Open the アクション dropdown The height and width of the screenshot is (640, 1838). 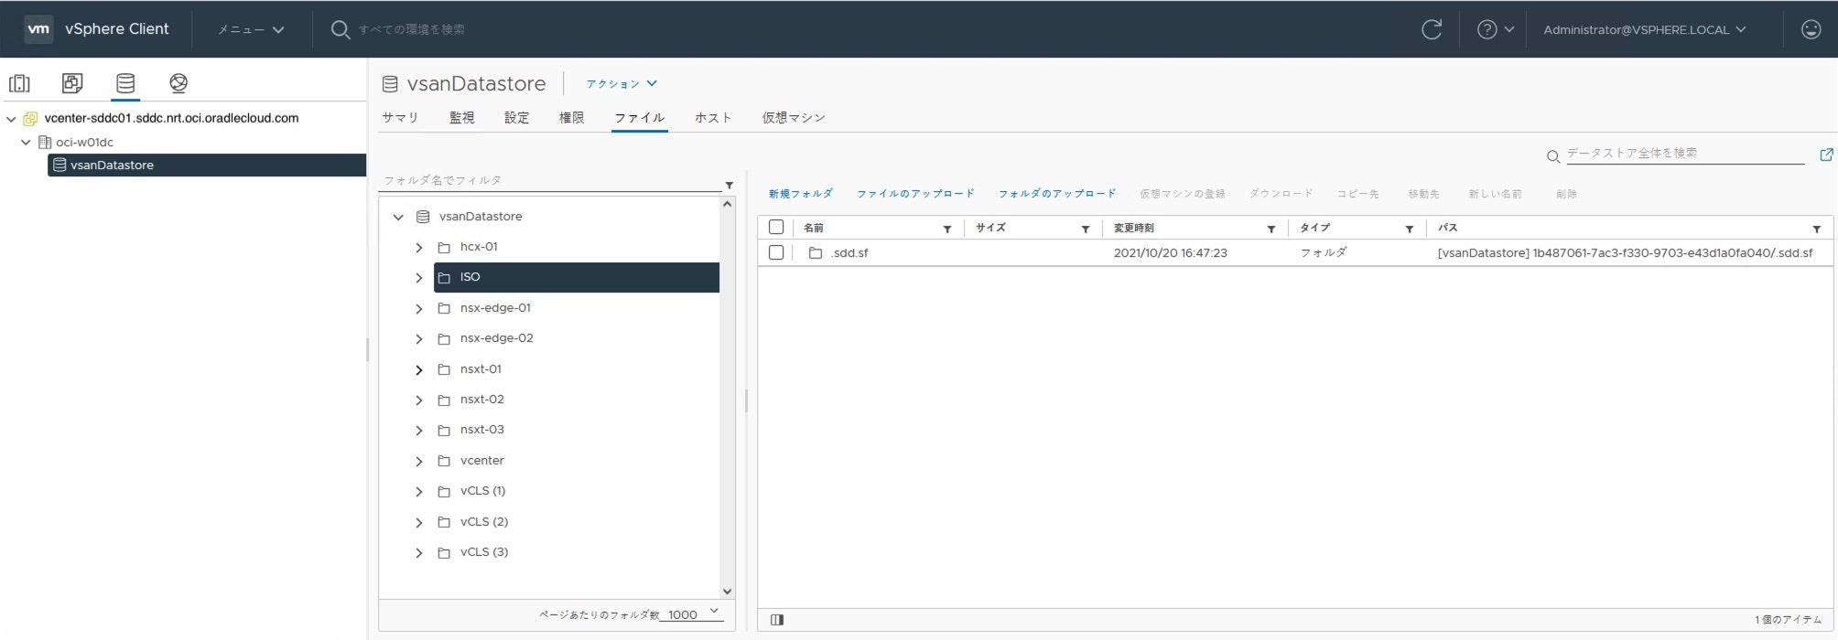click(x=622, y=84)
